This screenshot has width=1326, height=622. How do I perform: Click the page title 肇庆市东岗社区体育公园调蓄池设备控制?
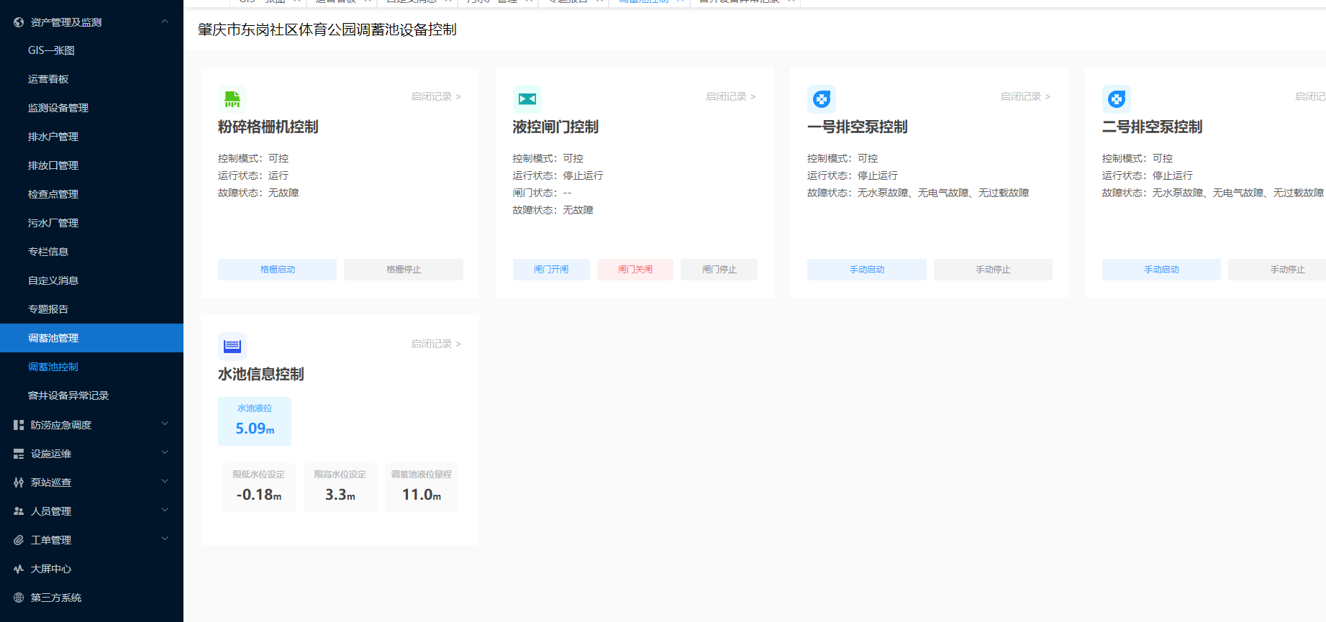(327, 29)
